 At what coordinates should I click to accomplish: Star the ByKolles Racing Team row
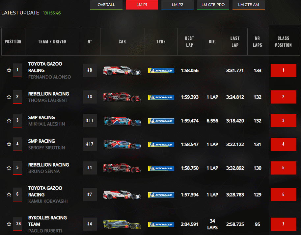tap(9, 224)
